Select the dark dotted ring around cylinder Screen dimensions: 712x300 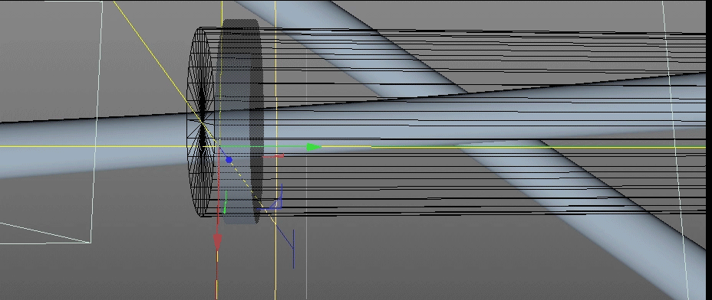click(239, 121)
